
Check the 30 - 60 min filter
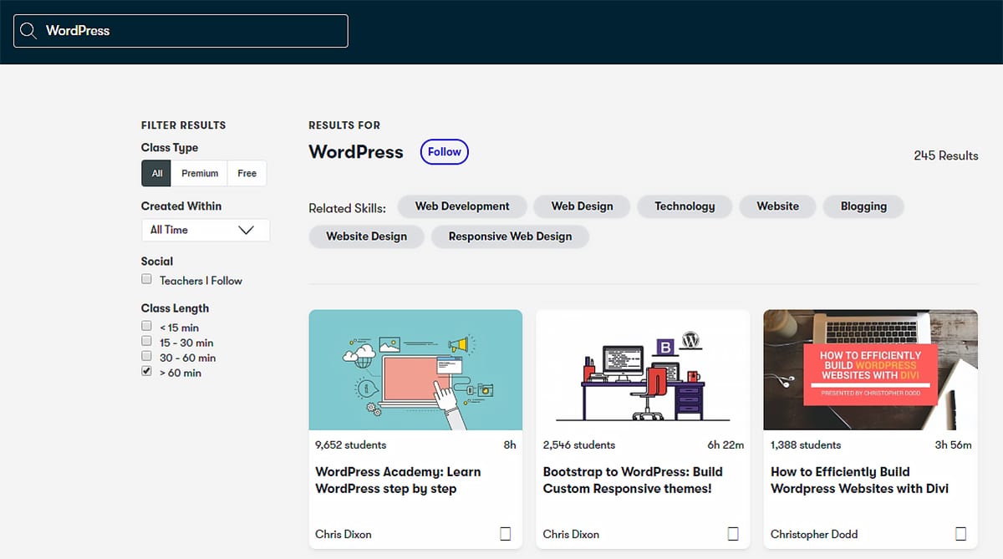(x=146, y=357)
